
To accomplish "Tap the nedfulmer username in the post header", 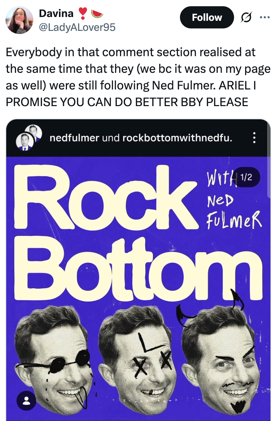I will (x=75, y=138).
